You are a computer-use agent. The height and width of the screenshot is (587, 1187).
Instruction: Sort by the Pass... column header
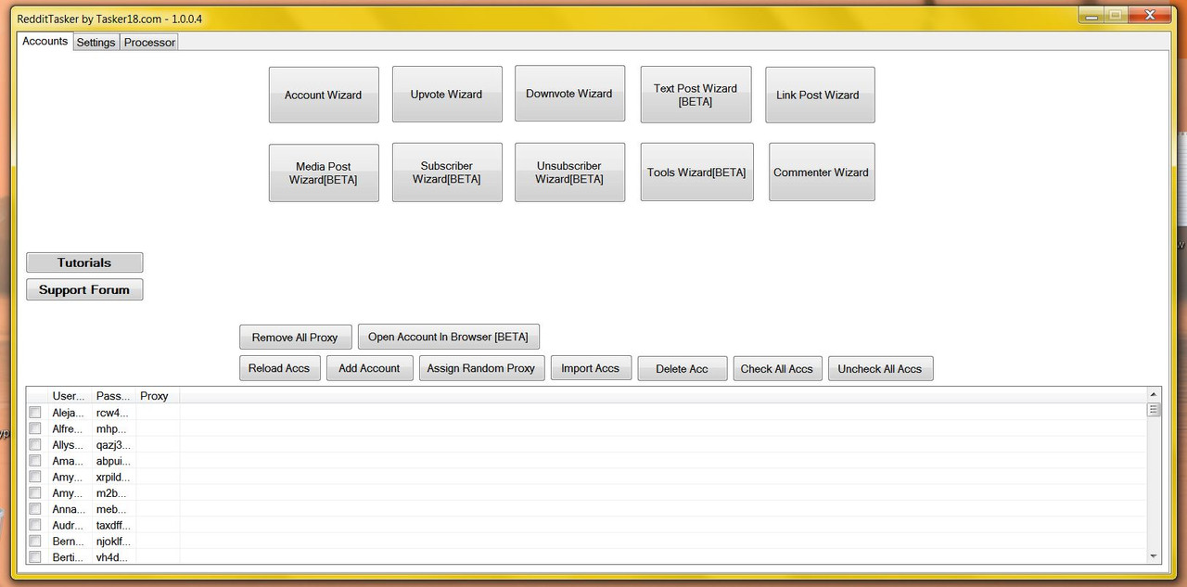click(x=114, y=396)
